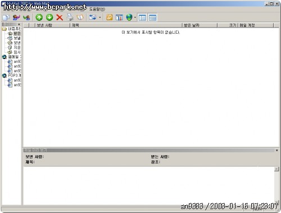Select the 임시 drafts folder
The height and width of the screenshot is (213, 281).
point(17,52)
